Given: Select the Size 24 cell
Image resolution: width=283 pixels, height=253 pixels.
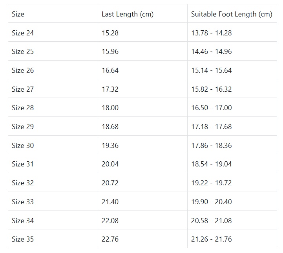Looking at the screenshot, I should [x=23, y=33].
